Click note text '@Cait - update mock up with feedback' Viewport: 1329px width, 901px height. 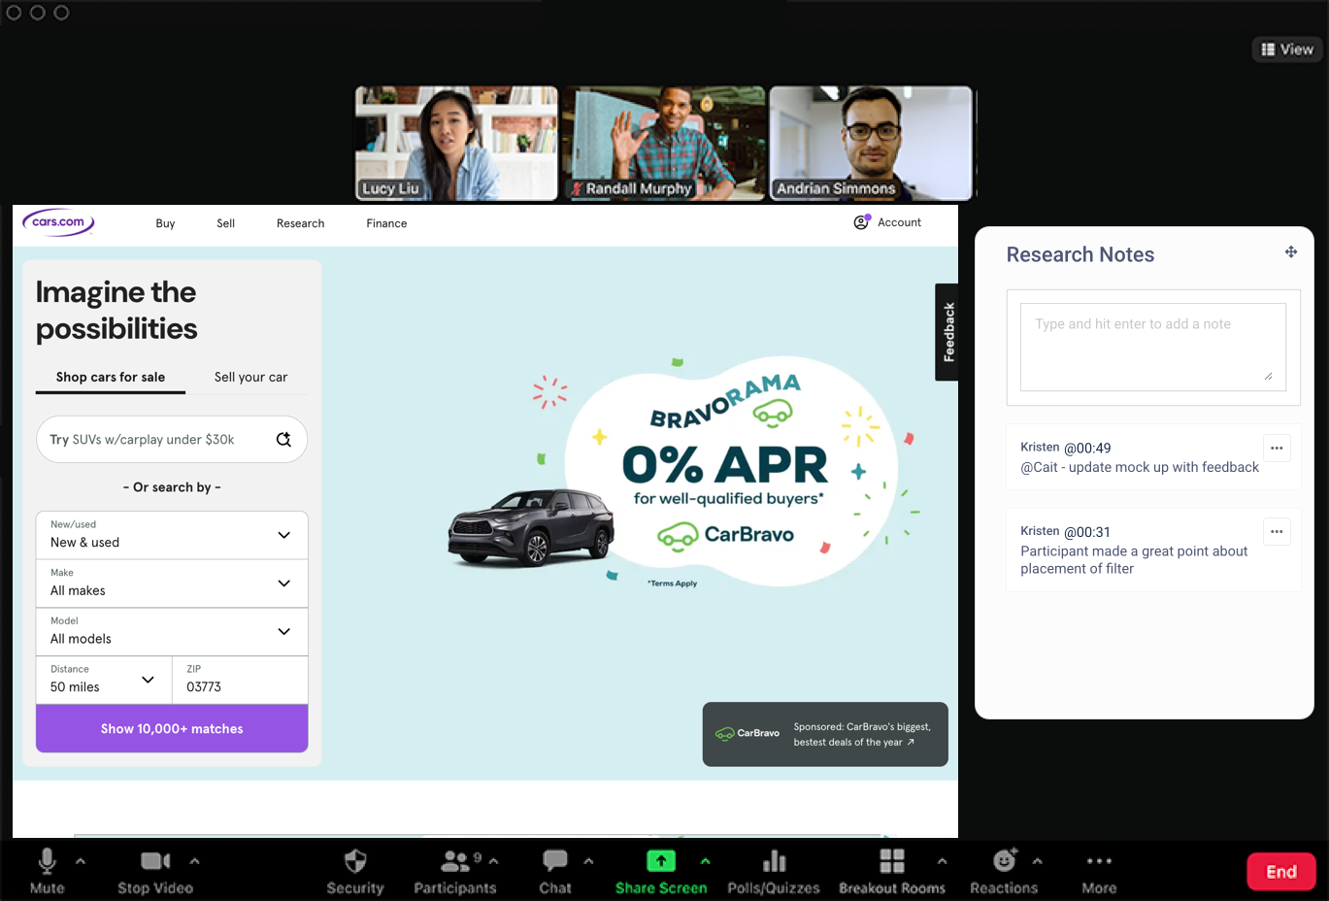click(x=1140, y=467)
